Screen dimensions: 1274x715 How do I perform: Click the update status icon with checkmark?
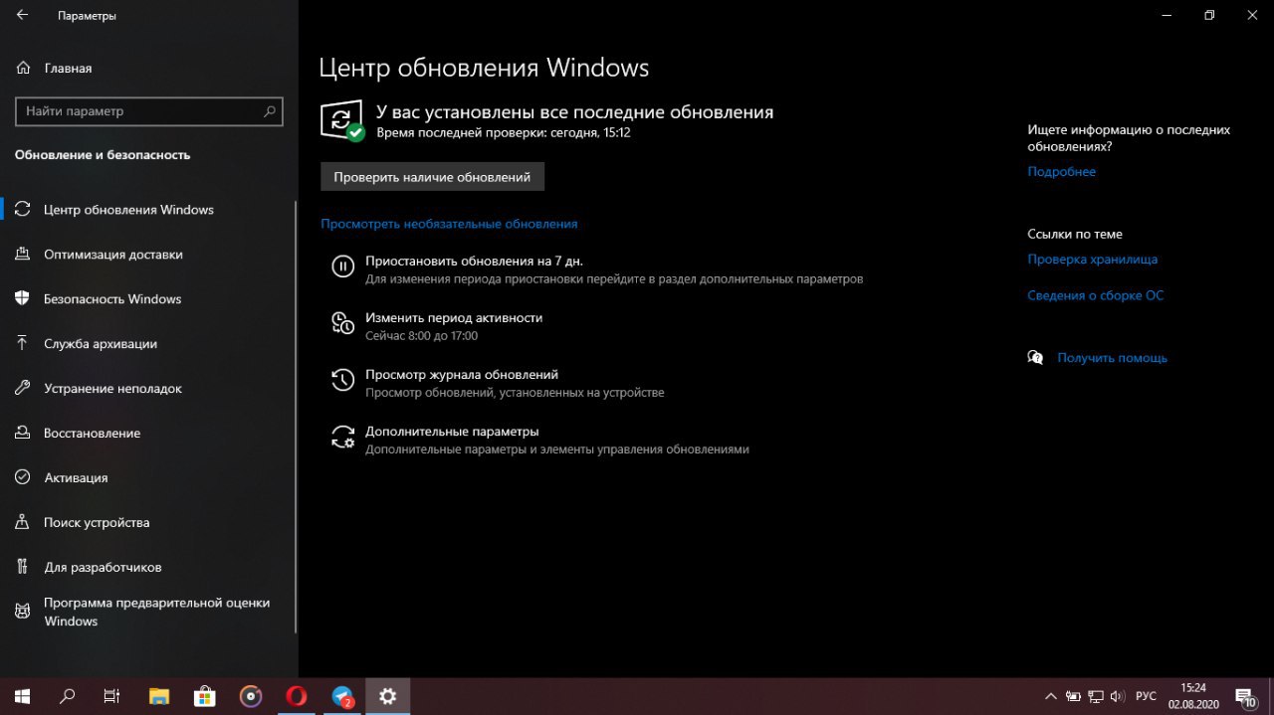(342, 120)
